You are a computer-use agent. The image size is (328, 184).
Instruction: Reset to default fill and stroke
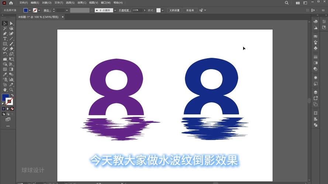pos(3,104)
